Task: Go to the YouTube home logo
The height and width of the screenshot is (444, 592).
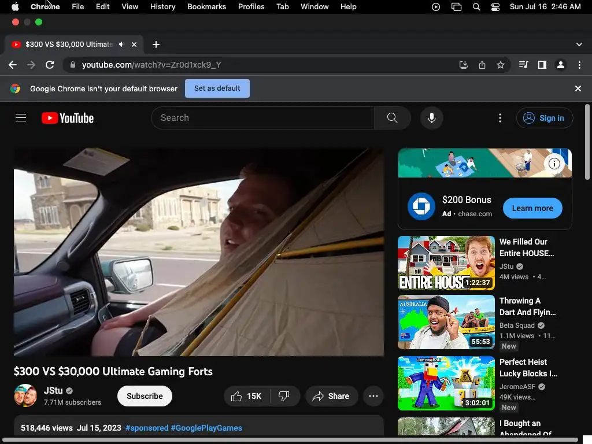Action: (x=68, y=118)
